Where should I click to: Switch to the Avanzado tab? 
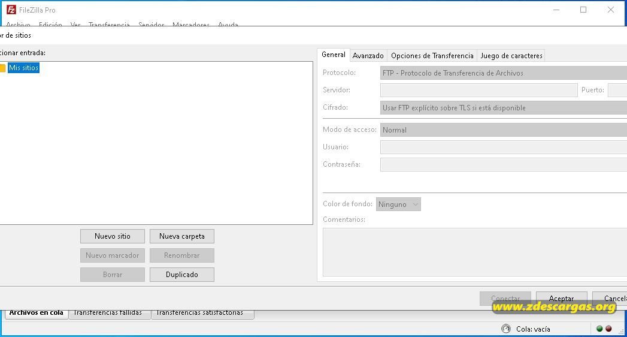coord(368,56)
